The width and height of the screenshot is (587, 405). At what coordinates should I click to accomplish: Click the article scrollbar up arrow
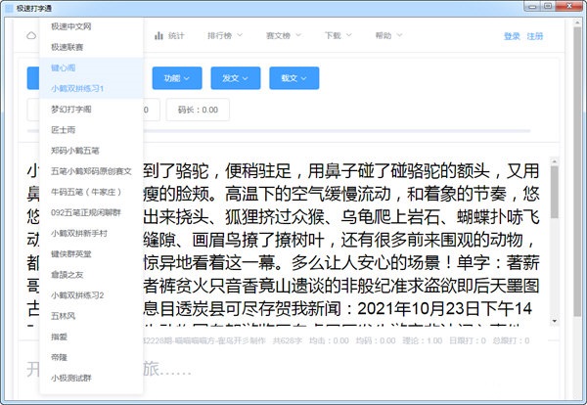555,161
